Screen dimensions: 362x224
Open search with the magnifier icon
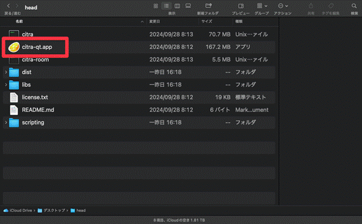(354, 6)
